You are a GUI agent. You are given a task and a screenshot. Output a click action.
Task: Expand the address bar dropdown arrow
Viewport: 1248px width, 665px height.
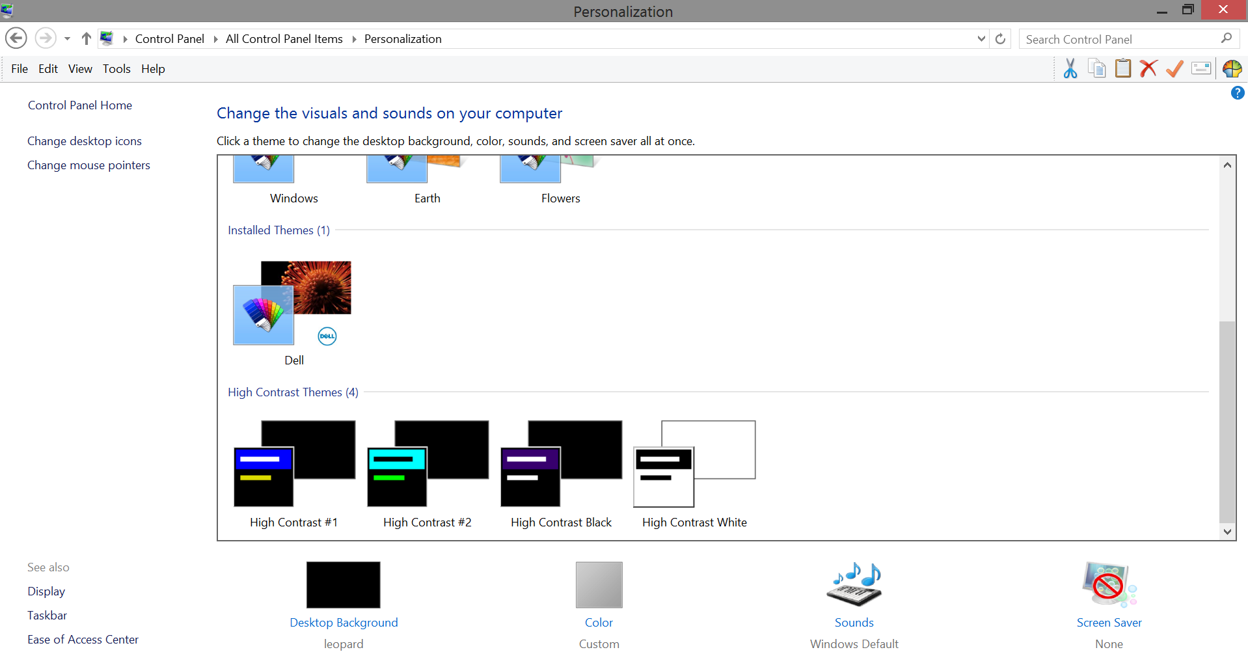tap(981, 38)
